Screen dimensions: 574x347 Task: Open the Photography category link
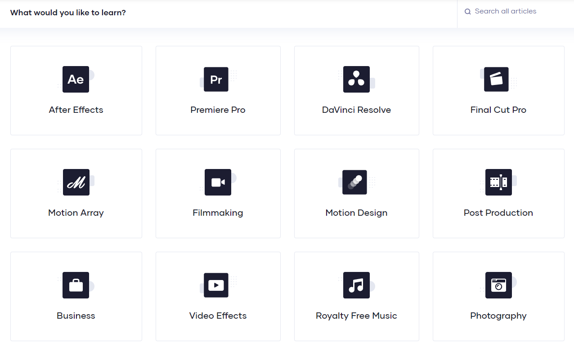click(x=498, y=296)
